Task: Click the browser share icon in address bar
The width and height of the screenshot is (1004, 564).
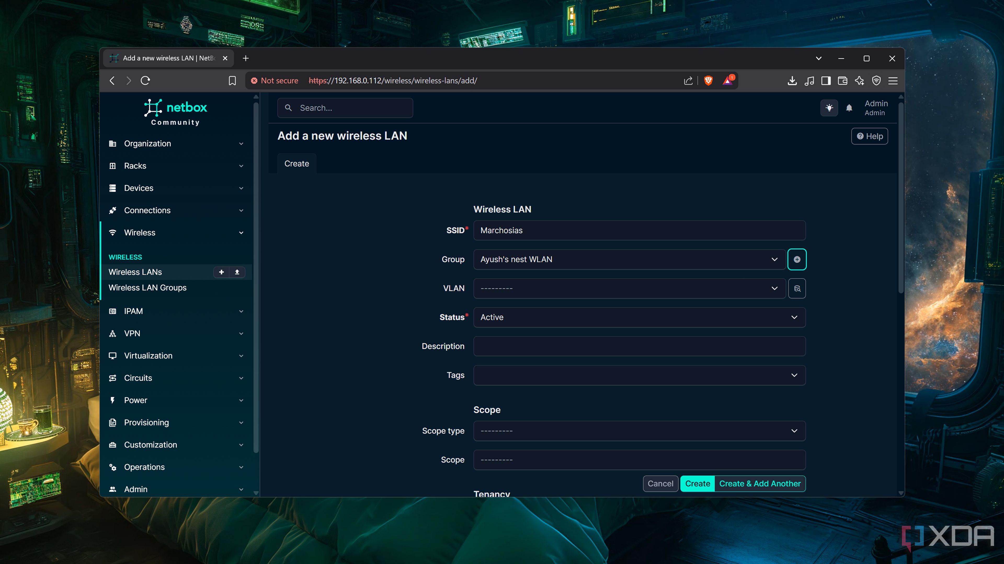Action: point(688,81)
